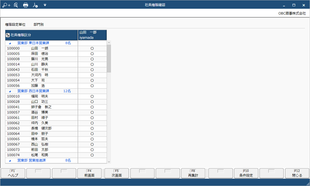
Task: Collapse the 営業部 東日本営業課 group
Action: tap(10, 43)
